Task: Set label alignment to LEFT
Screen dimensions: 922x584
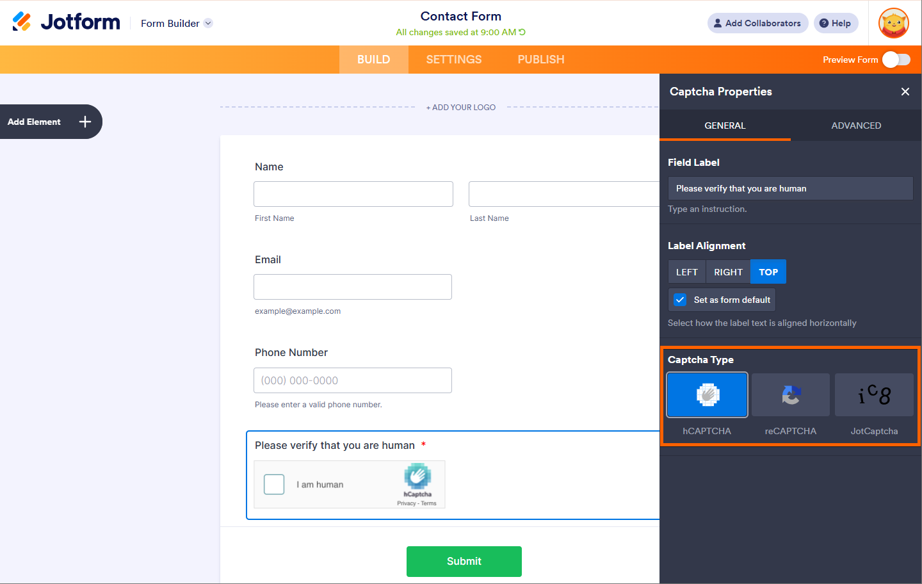Action: pos(687,272)
